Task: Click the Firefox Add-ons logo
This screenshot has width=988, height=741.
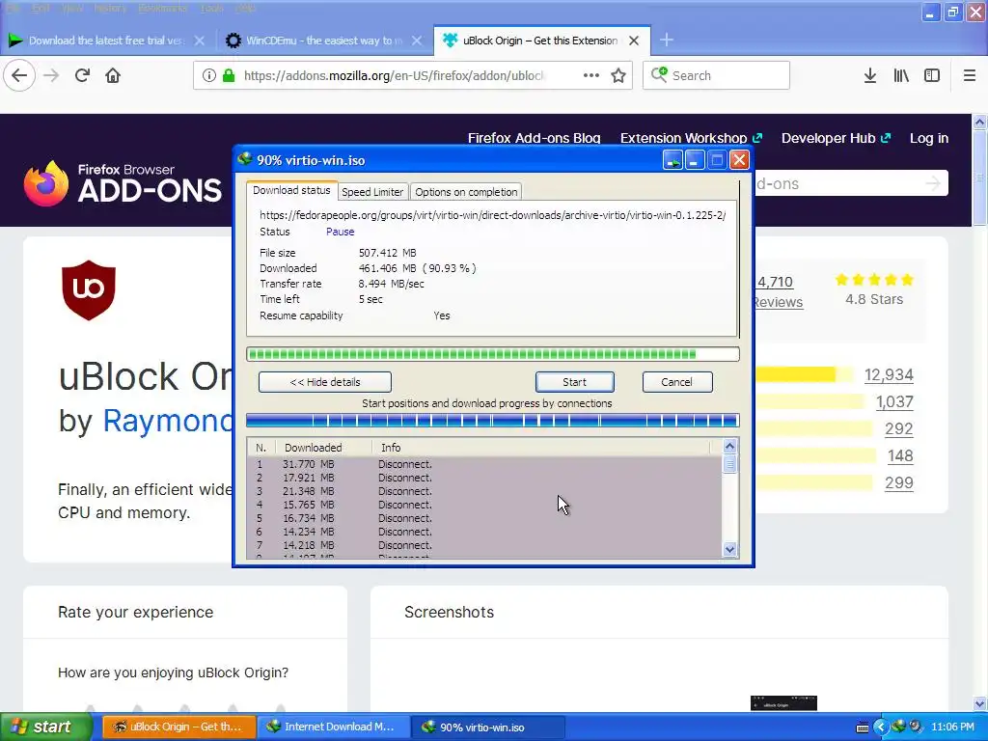Action: coord(123,183)
